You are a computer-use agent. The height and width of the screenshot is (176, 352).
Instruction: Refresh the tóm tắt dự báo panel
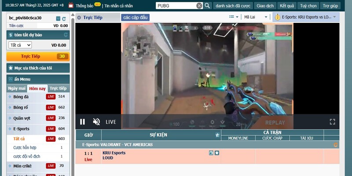coord(66,35)
